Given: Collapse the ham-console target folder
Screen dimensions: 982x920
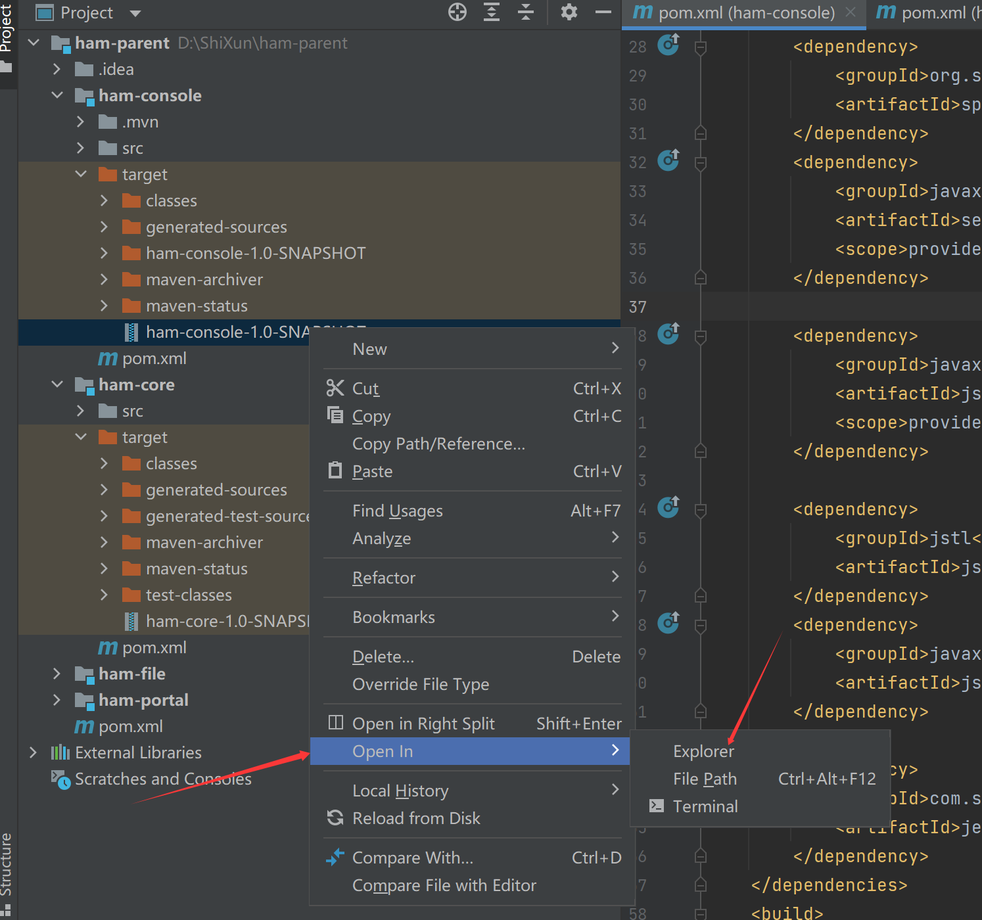Looking at the screenshot, I should pos(81,174).
